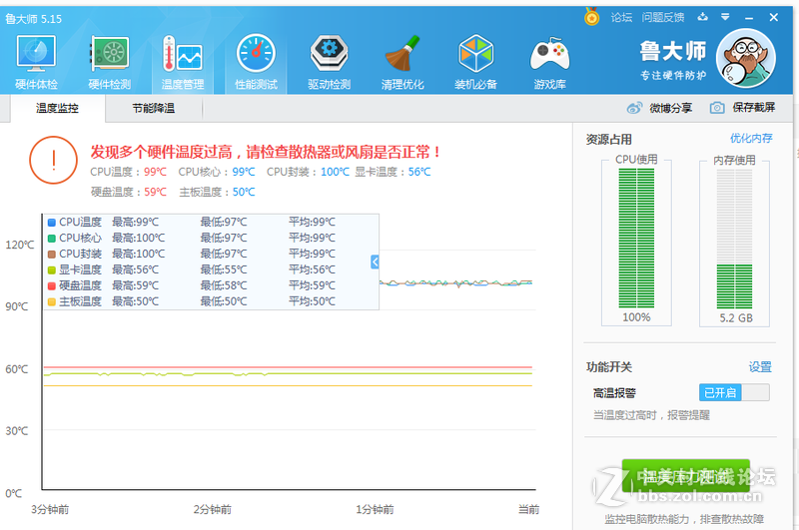
Task: Click the 微博分享 link
Action: coord(670,108)
